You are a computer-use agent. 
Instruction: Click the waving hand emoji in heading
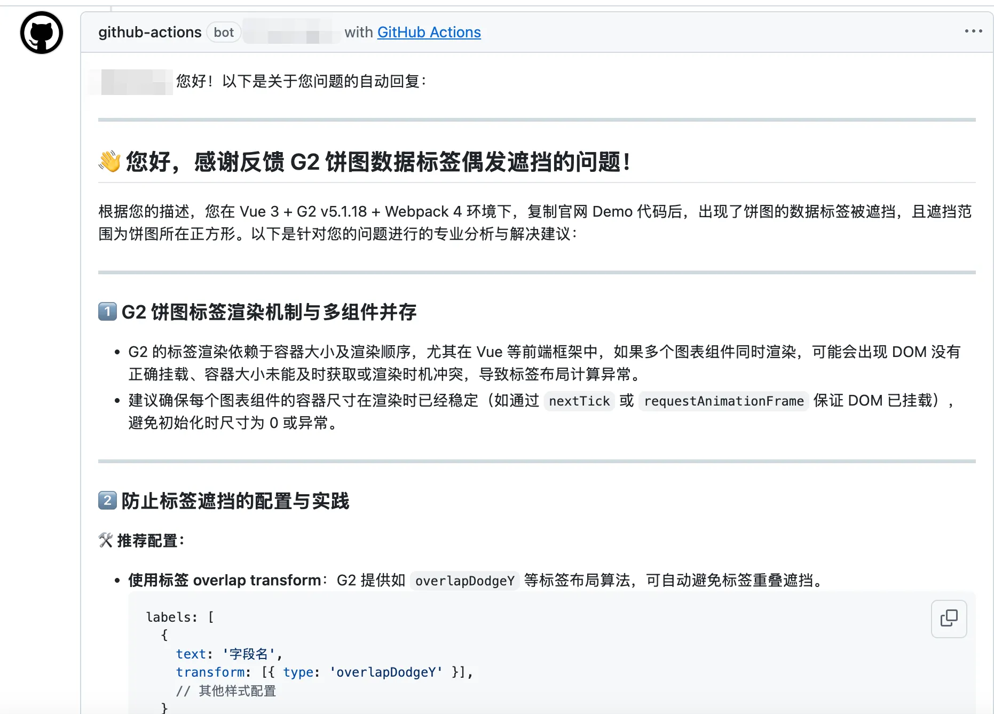(109, 162)
